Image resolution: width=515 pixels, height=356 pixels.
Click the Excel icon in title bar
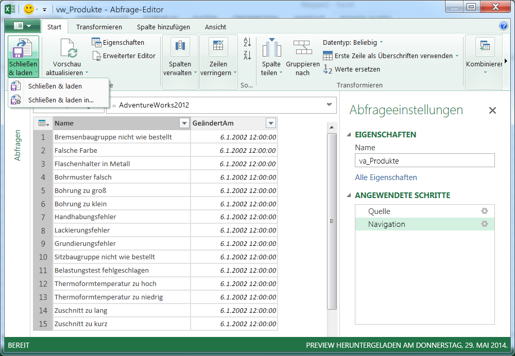click(x=10, y=9)
